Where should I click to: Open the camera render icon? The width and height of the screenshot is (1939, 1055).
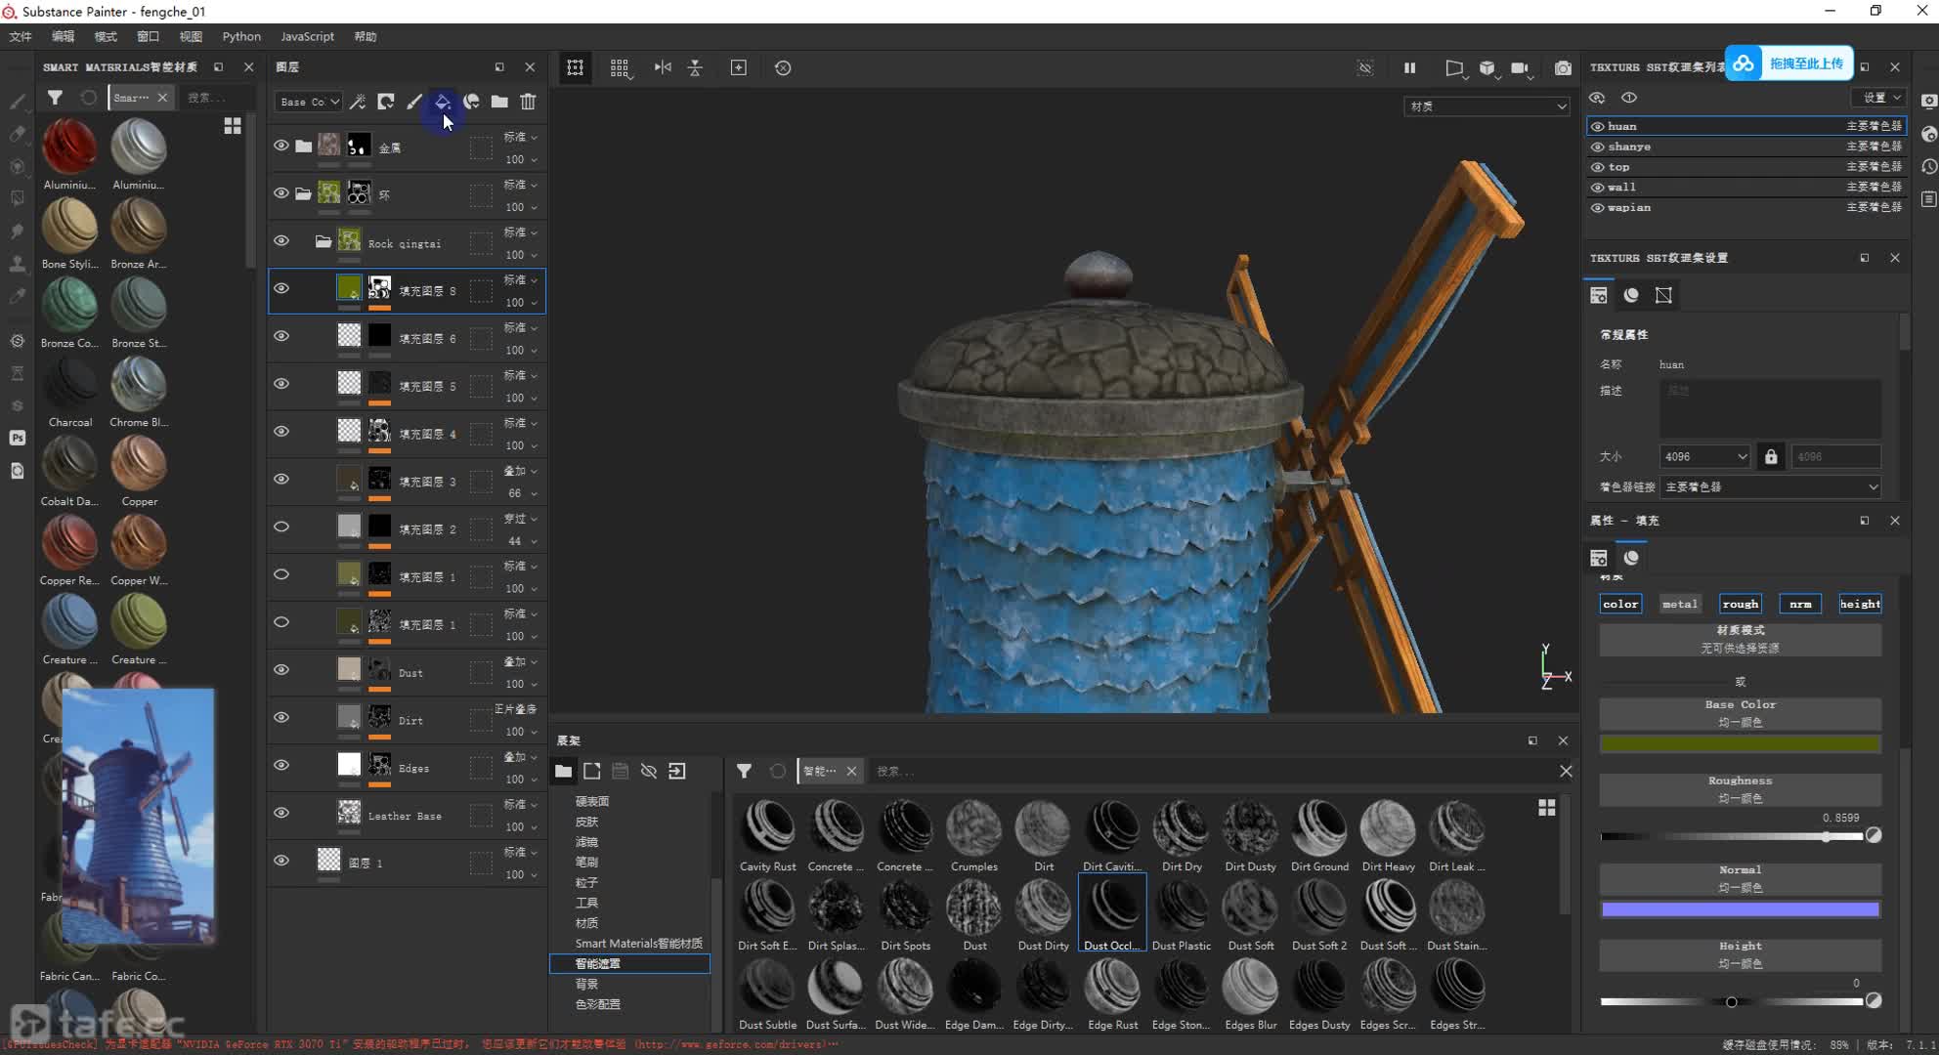tap(1563, 67)
